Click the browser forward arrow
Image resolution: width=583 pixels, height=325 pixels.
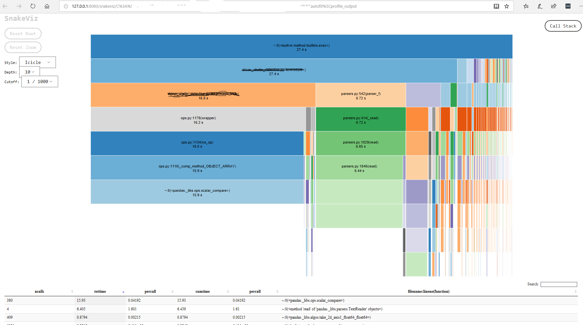[x=19, y=6]
